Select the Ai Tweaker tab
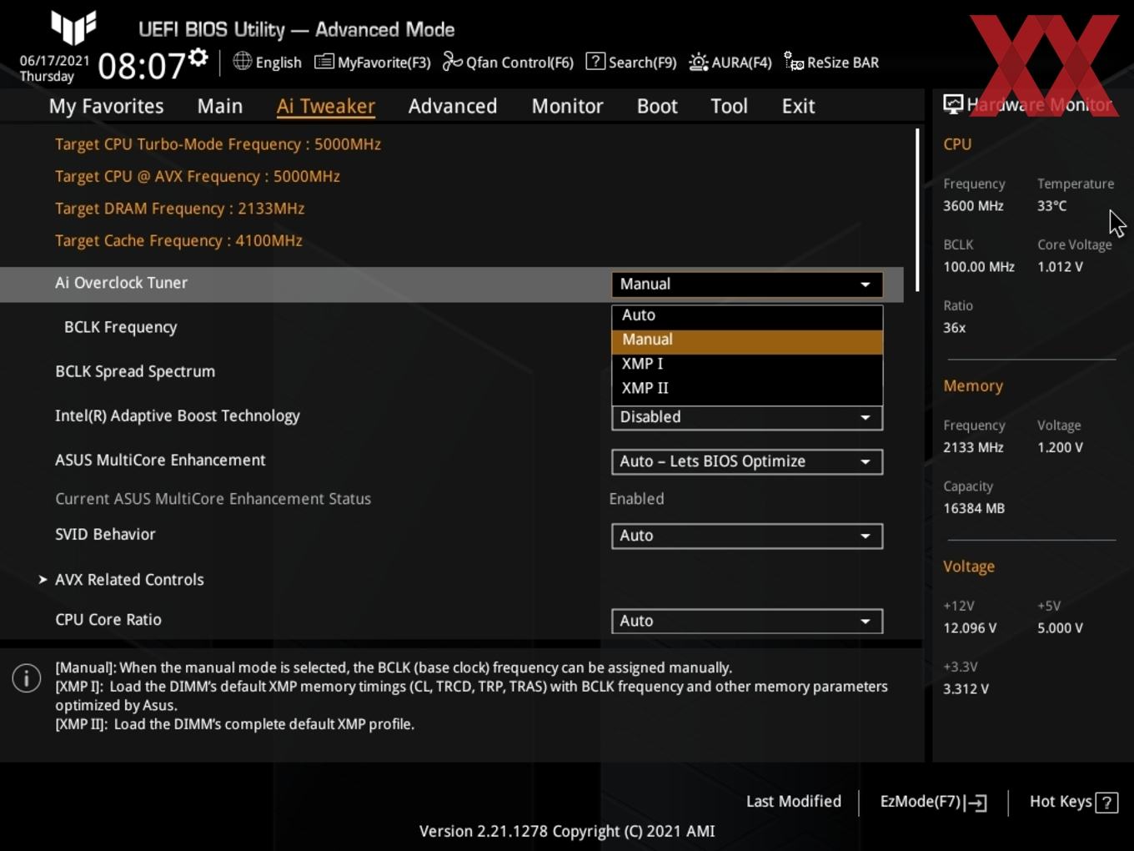The width and height of the screenshot is (1134, 851). (x=325, y=106)
